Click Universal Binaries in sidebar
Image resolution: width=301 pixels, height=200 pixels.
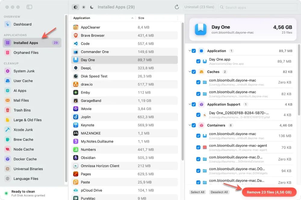32,169
